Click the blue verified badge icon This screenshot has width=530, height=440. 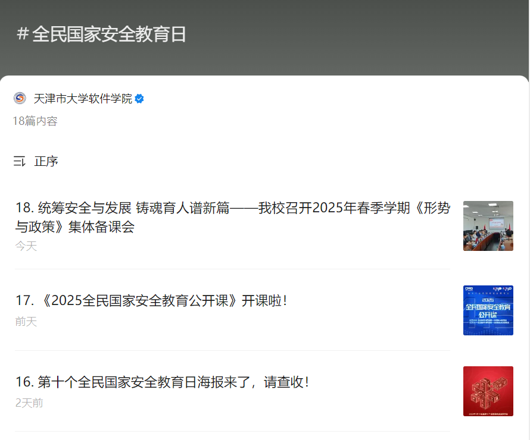coord(139,99)
